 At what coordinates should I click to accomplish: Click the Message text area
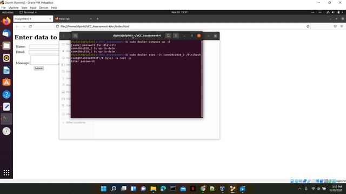click(45, 60)
